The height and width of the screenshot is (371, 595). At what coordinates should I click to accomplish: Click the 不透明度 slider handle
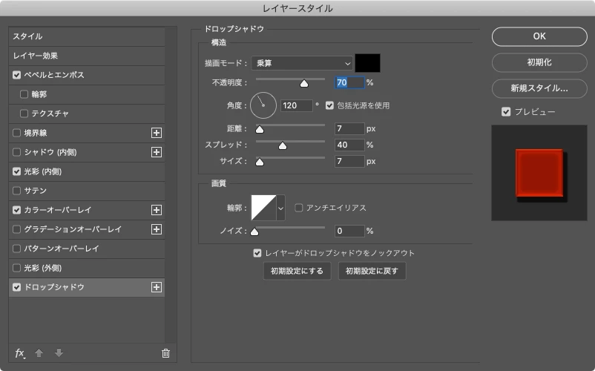tap(304, 83)
